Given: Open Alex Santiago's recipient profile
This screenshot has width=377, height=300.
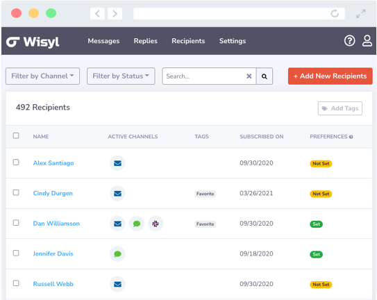Looking at the screenshot, I should tap(53, 163).
